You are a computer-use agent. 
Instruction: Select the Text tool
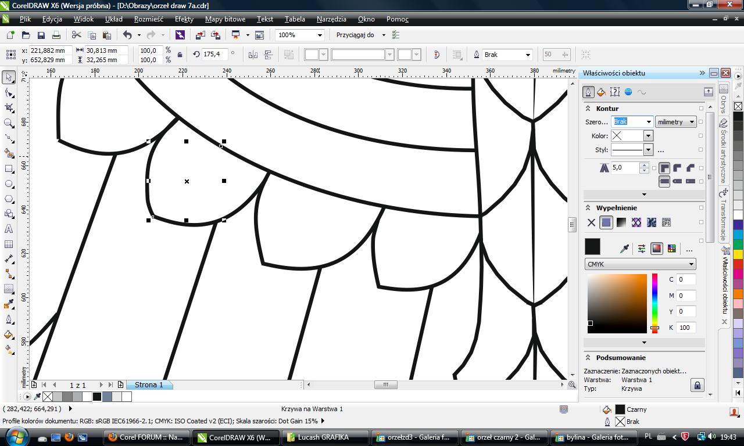coord(9,229)
